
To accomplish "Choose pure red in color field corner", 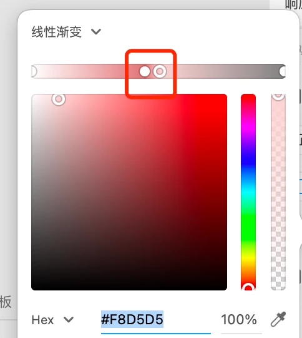I will pyautogui.click(x=225, y=96).
